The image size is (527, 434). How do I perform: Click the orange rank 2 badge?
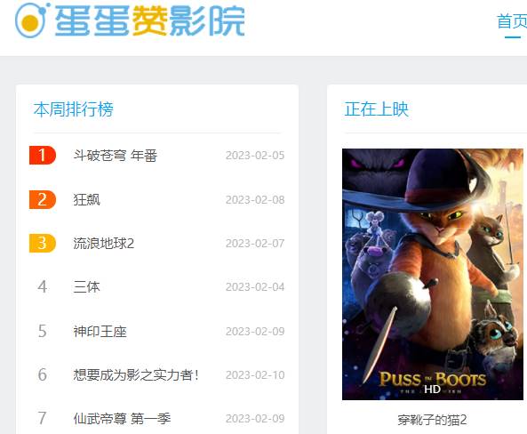[x=43, y=199]
